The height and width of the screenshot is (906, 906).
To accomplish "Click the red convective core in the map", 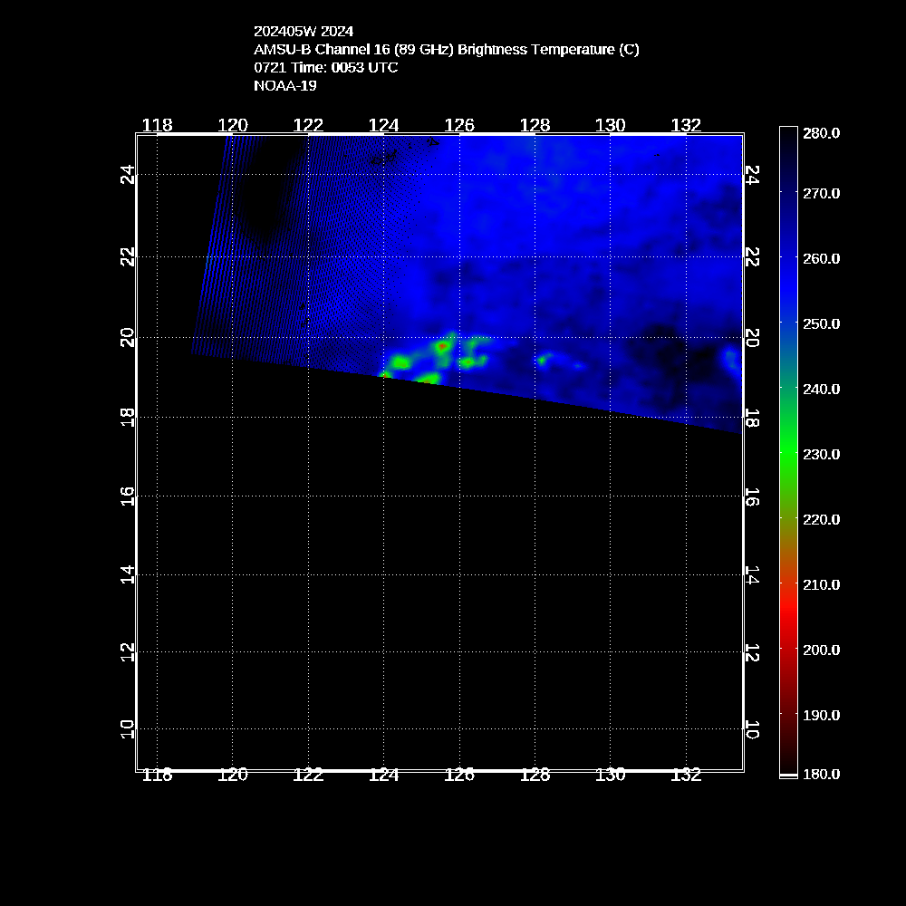I will 443,345.
